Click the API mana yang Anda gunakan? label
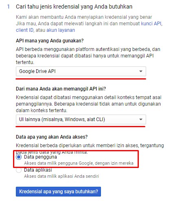 click(50, 41)
